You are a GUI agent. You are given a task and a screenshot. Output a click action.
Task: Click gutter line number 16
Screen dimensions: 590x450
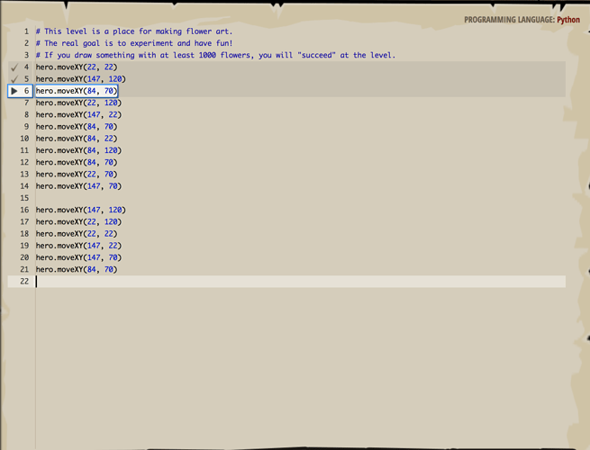click(x=24, y=210)
